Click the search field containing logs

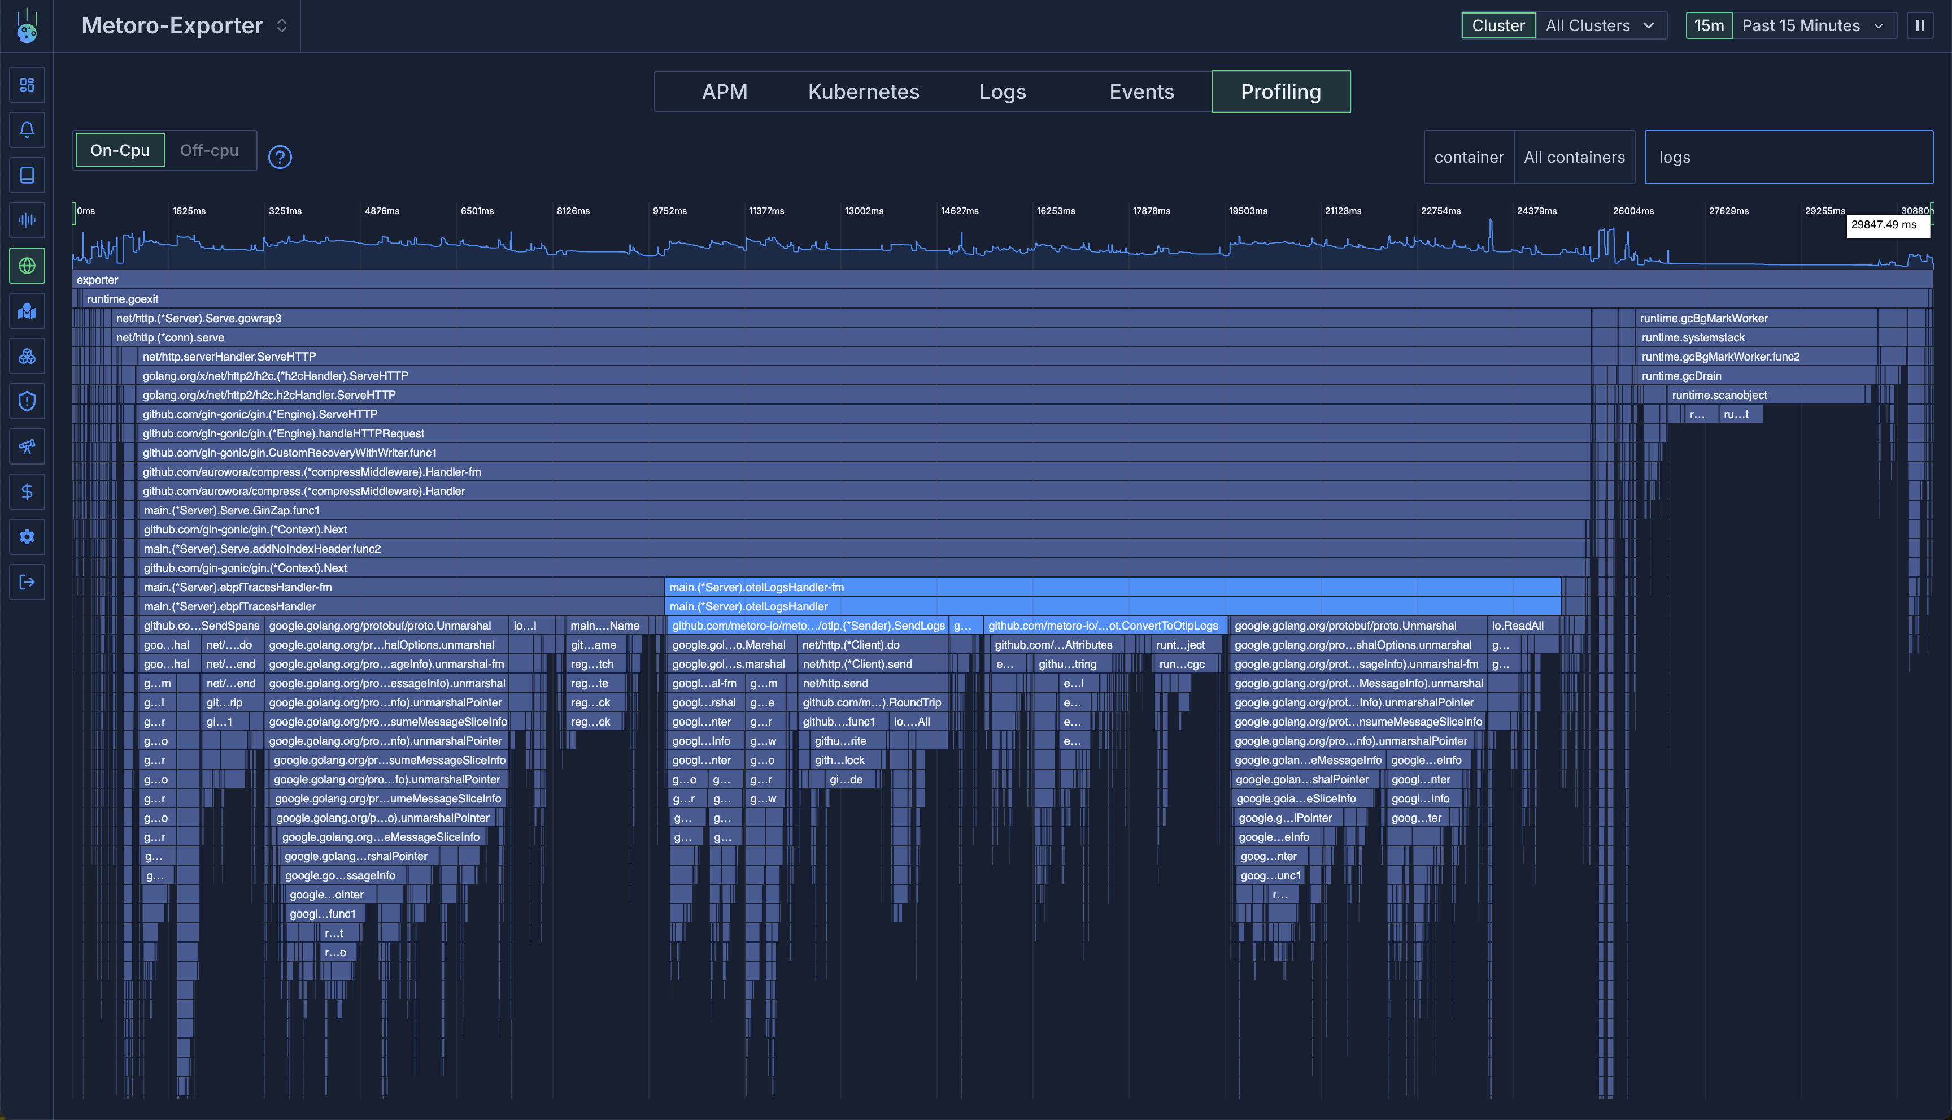pos(1788,157)
